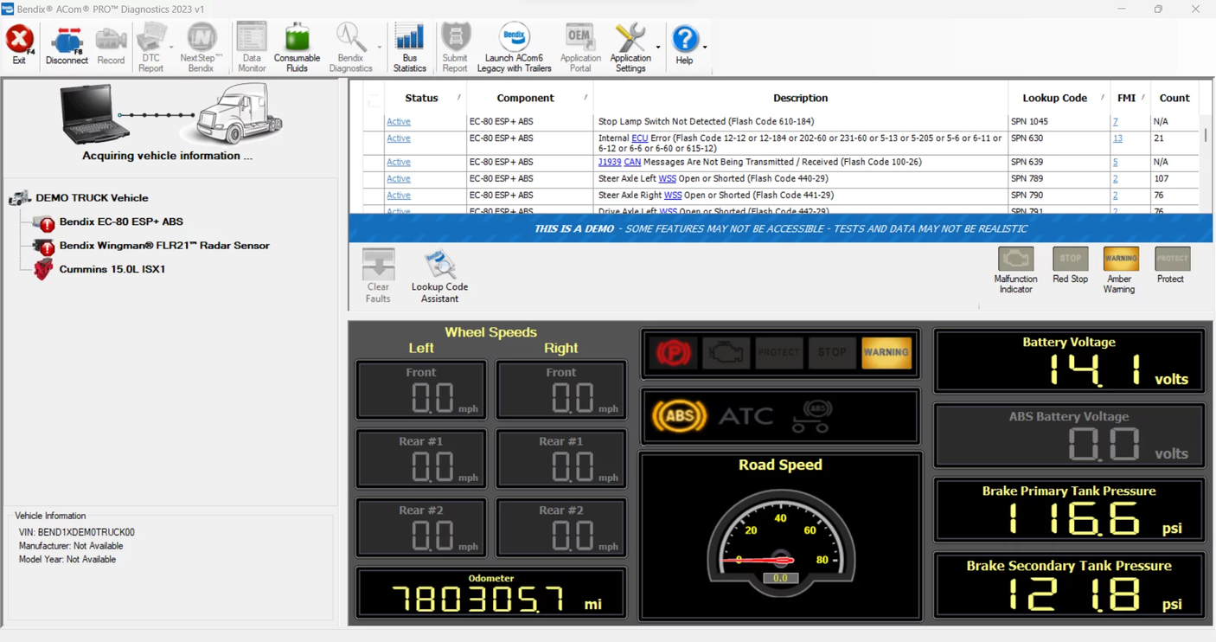Open the Bus Statistics view
Image resolution: width=1216 pixels, height=642 pixels.
click(x=409, y=45)
